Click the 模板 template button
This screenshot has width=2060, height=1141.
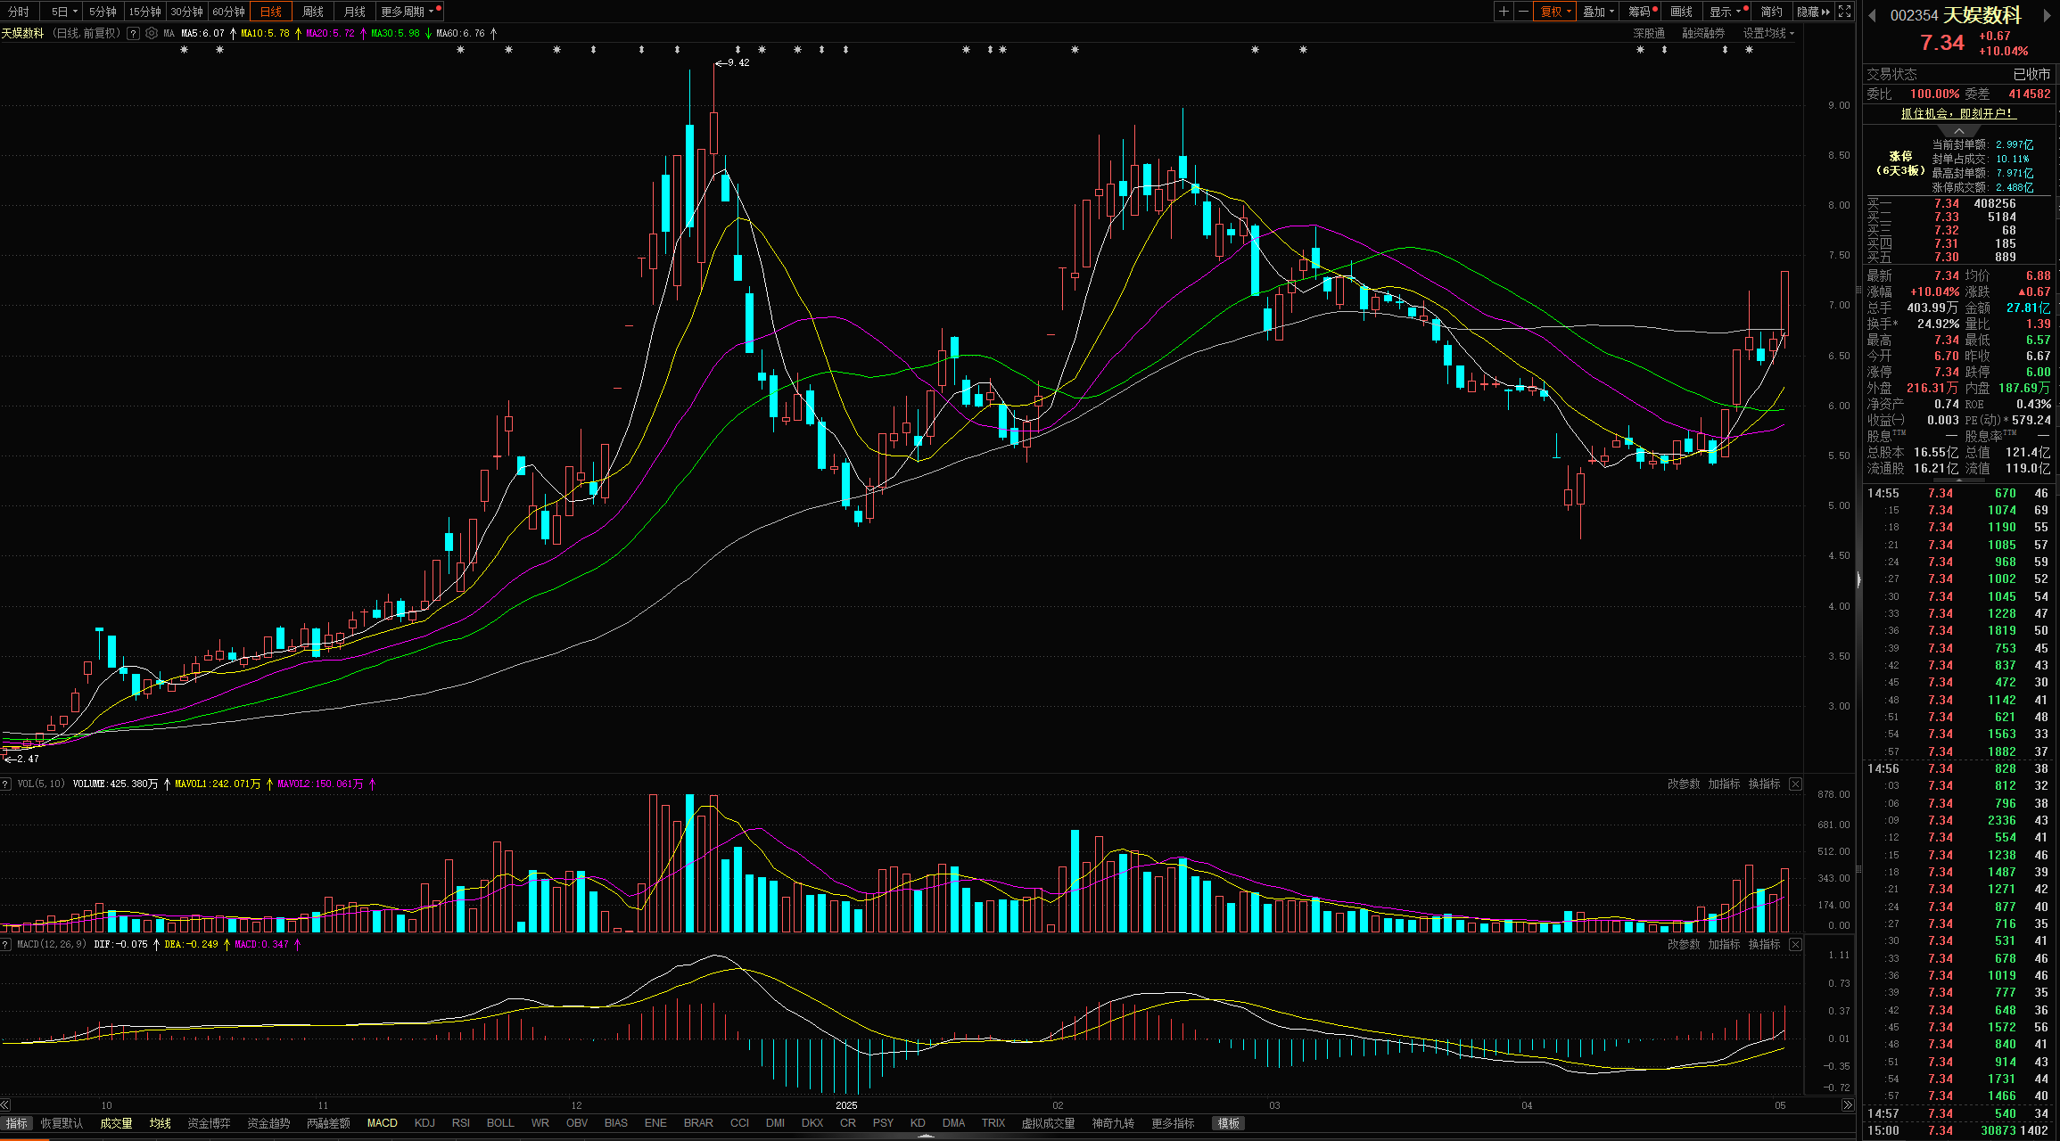point(1228,1123)
